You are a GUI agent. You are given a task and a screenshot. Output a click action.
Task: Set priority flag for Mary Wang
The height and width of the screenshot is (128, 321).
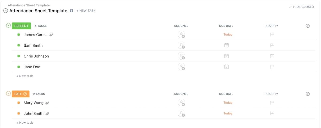click(x=272, y=103)
